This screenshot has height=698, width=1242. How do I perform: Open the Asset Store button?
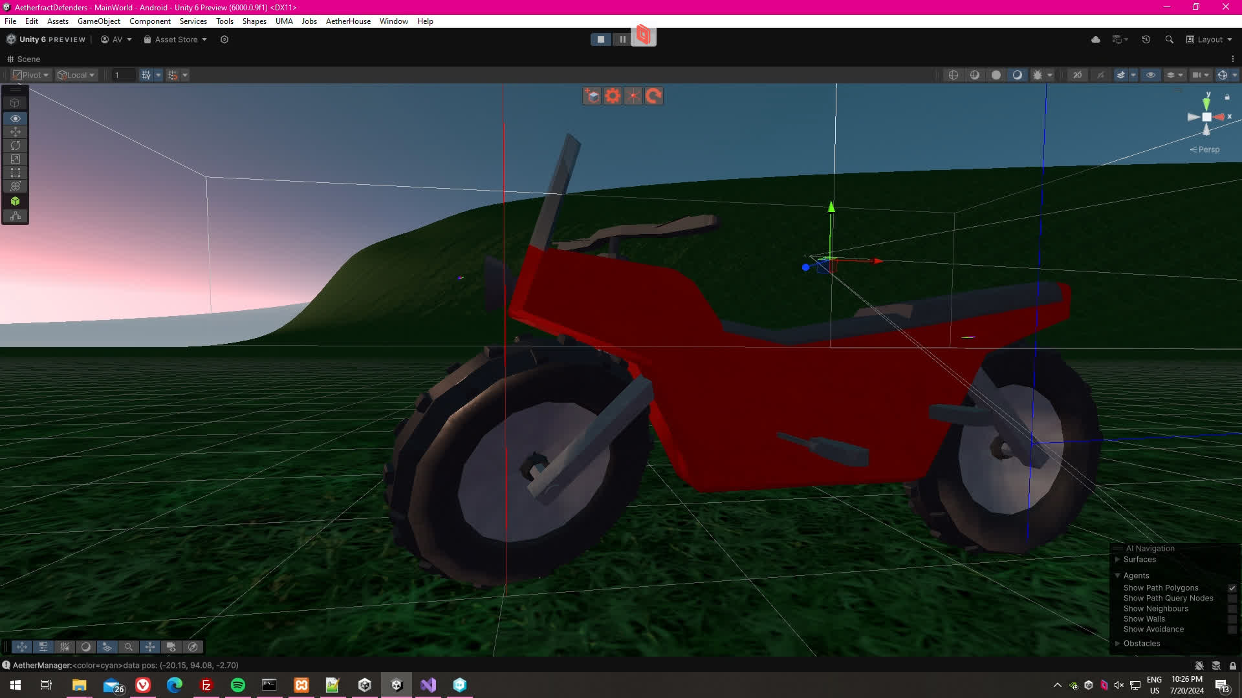pyautogui.click(x=175, y=39)
